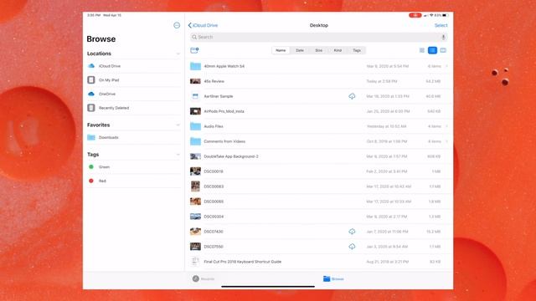Go back to iCloud Drive

coord(203,25)
